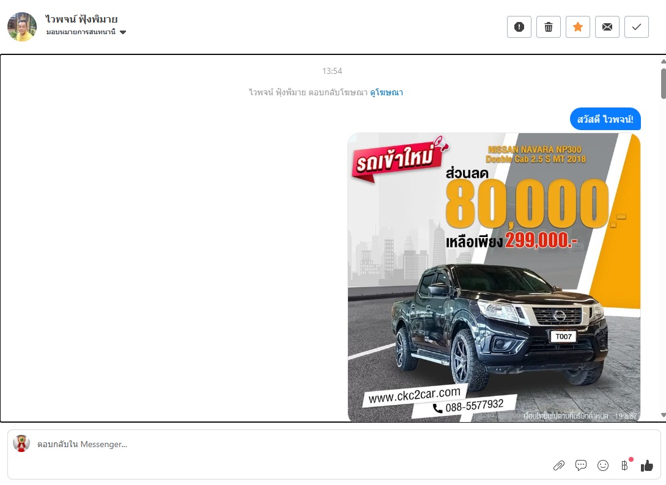Send a thumbs-up like
Image resolution: width=666 pixels, height=485 pixels.
(x=647, y=465)
